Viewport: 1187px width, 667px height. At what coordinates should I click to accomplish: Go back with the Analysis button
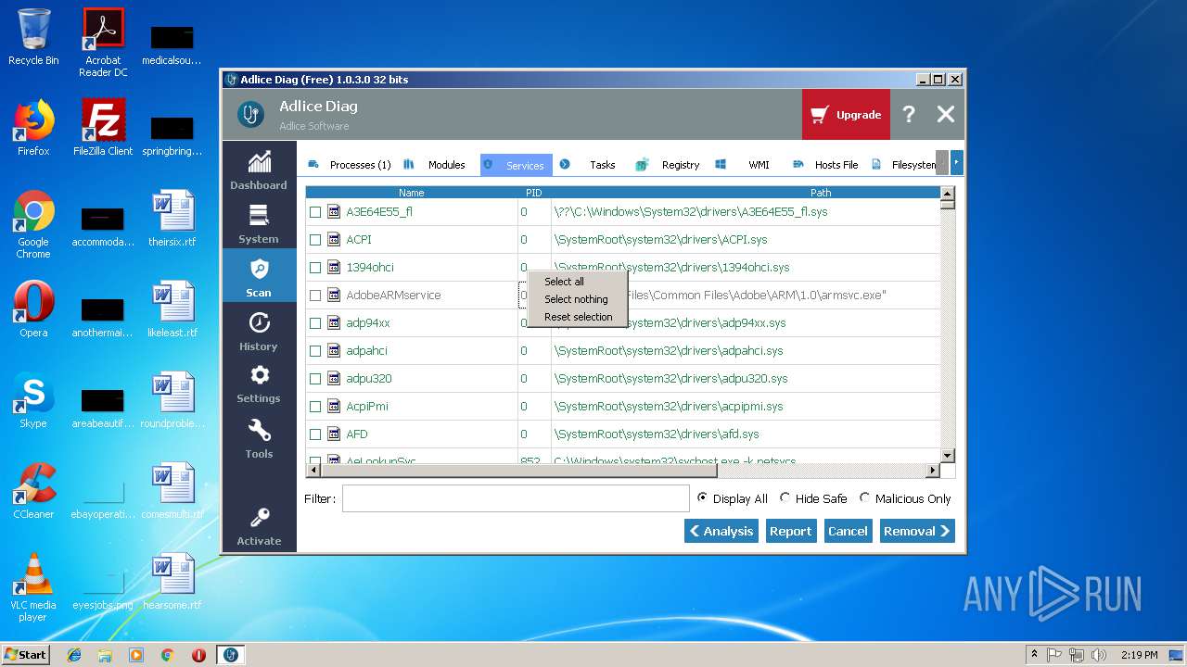point(721,531)
